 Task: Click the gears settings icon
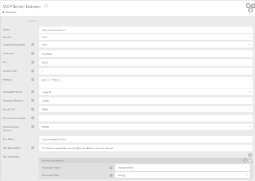coord(250,8)
